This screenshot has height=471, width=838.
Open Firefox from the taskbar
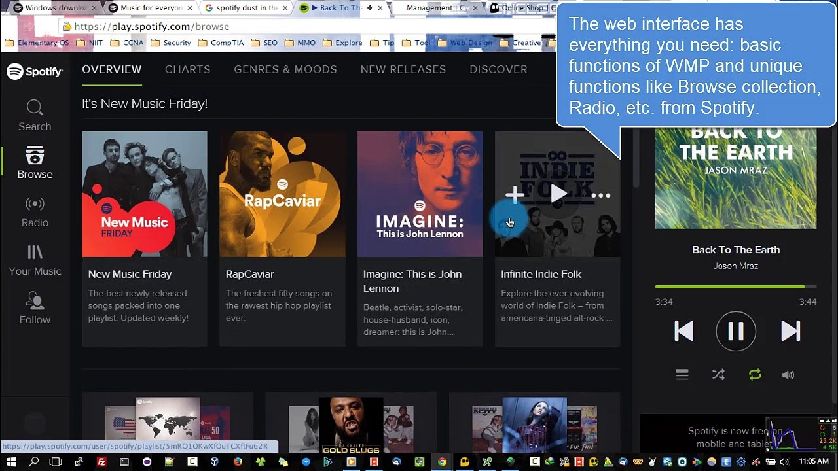click(x=238, y=462)
